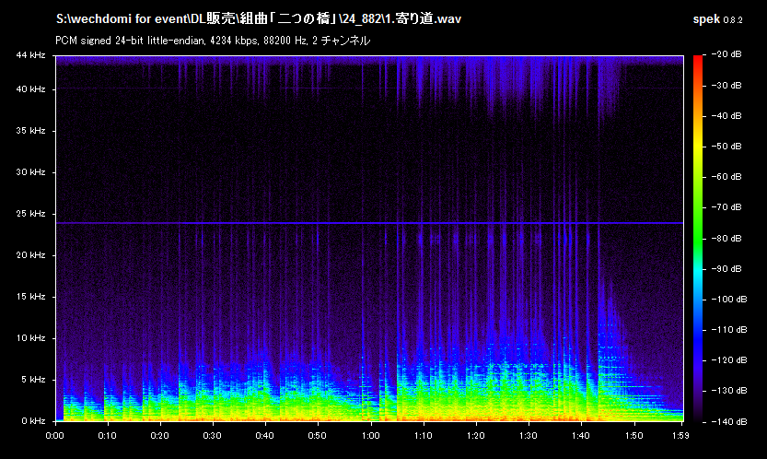Click the -100 dB scale label
The image size is (767, 459).
[729, 300]
